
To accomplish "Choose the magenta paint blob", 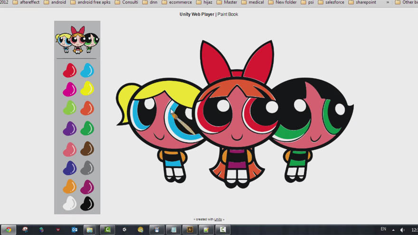I will (69, 89).
